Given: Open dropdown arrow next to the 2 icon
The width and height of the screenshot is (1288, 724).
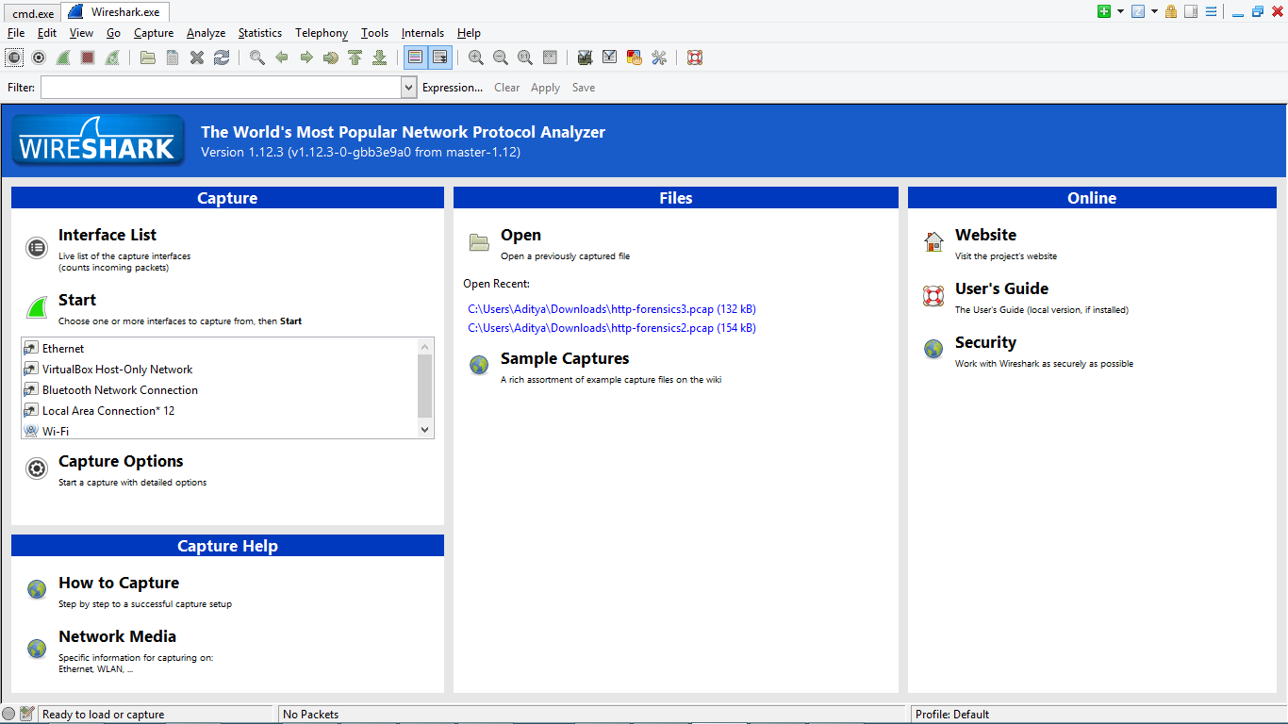Looking at the screenshot, I should coord(1154,11).
